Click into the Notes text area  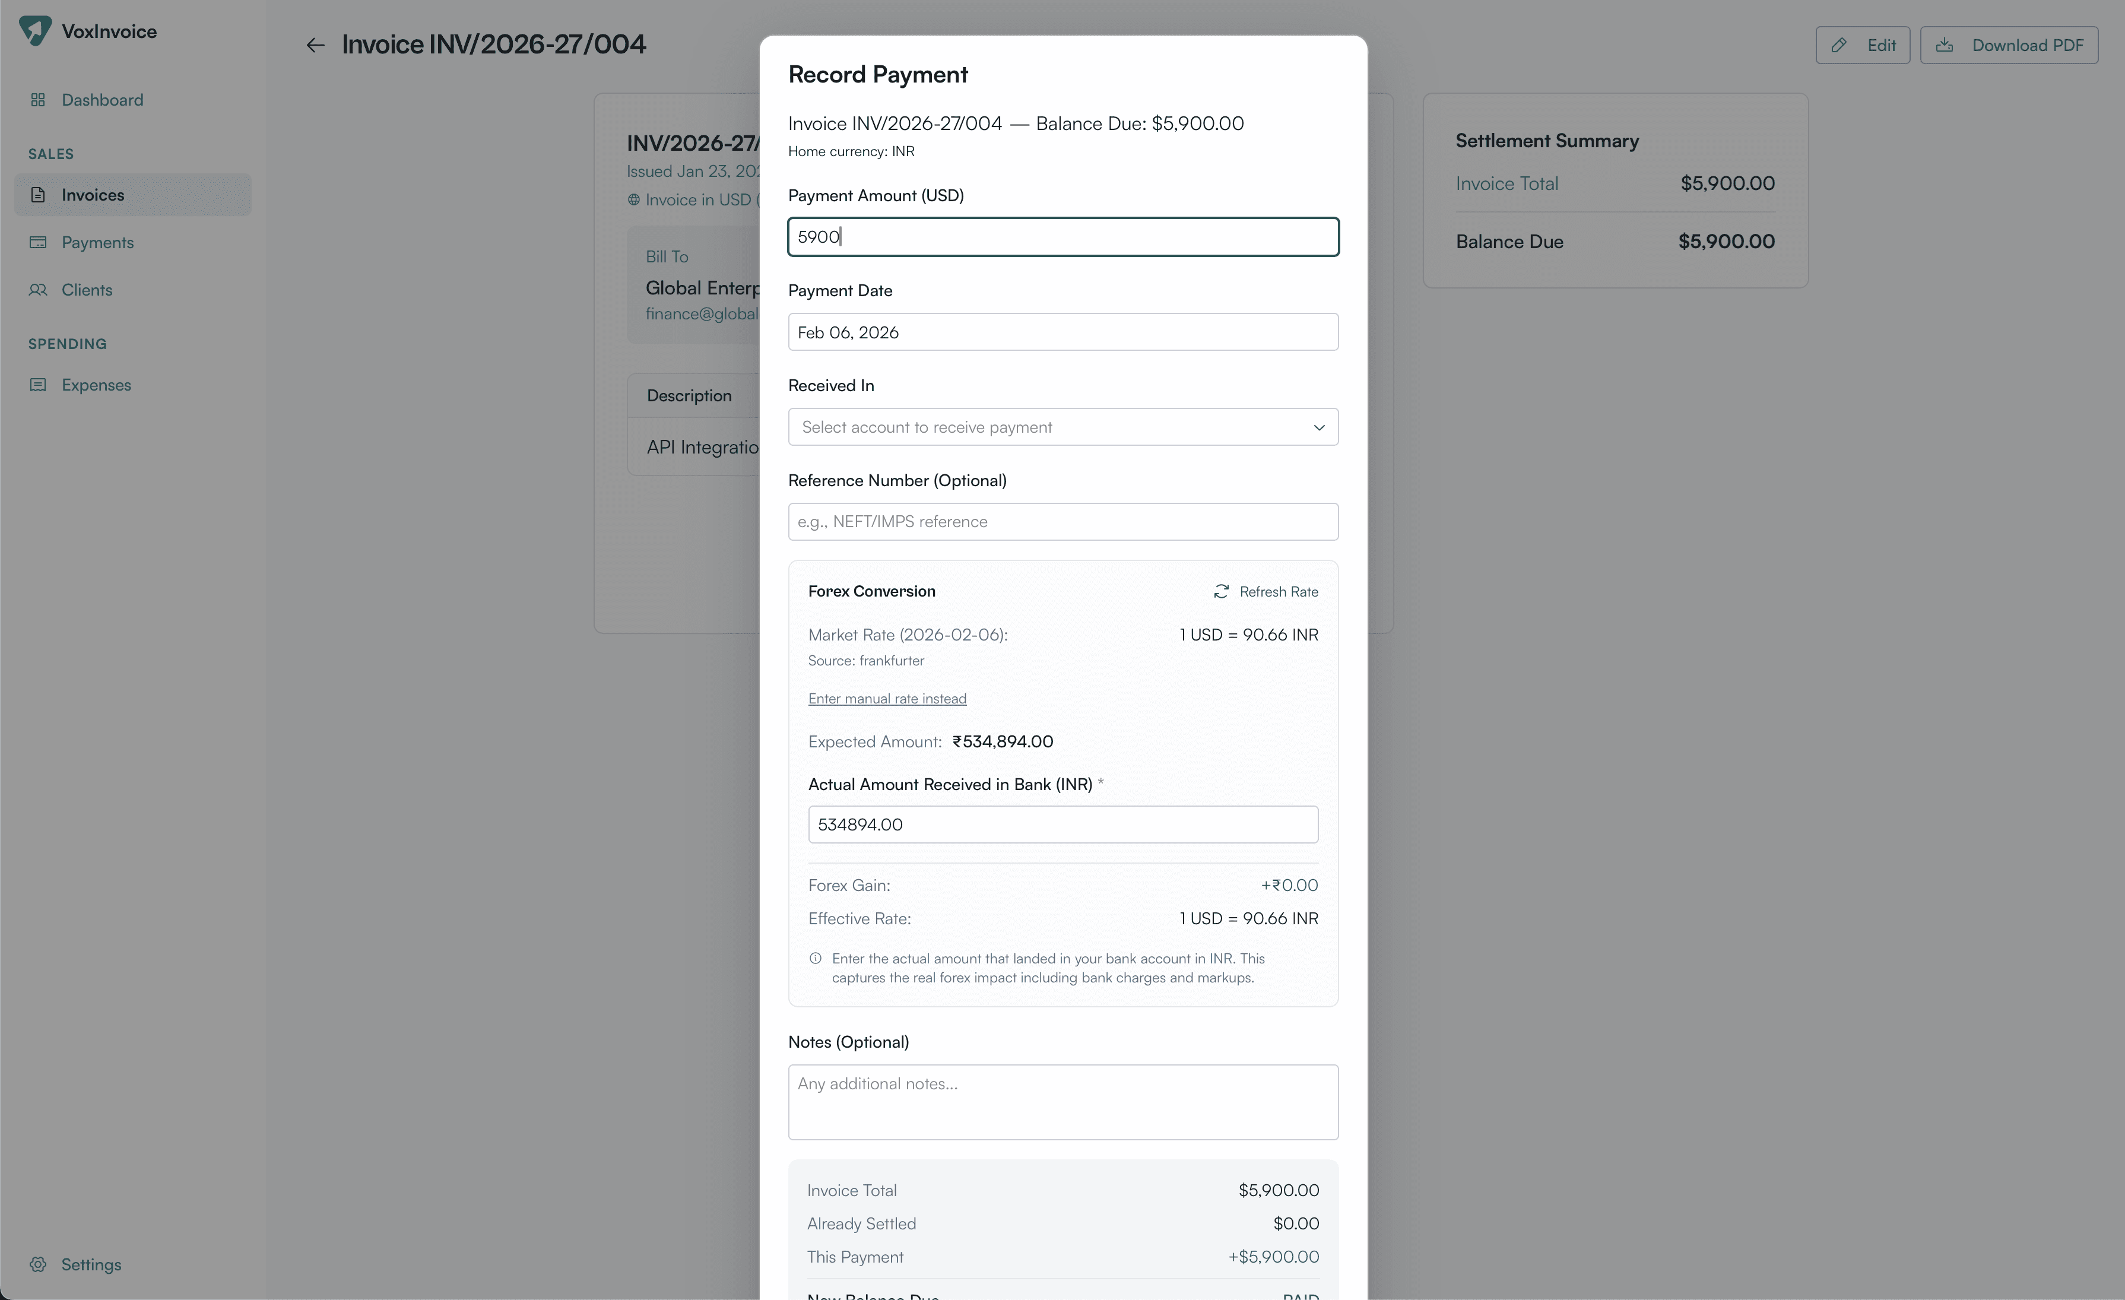coord(1062,1102)
